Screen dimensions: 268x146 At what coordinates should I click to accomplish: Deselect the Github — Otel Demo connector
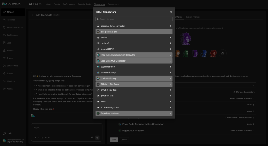click(170, 84)
